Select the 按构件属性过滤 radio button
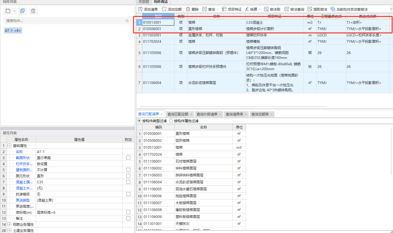This screenshot has width=393, height=233. coord(171,121)
